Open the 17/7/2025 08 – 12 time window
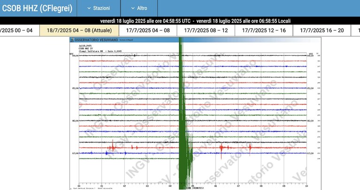The width and height of the screenshot is (360, 190). point(206,30)
